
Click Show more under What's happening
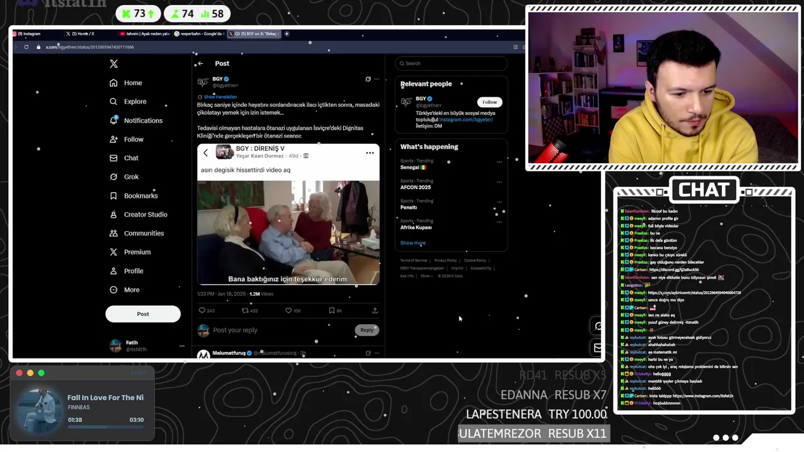point(413,243)
